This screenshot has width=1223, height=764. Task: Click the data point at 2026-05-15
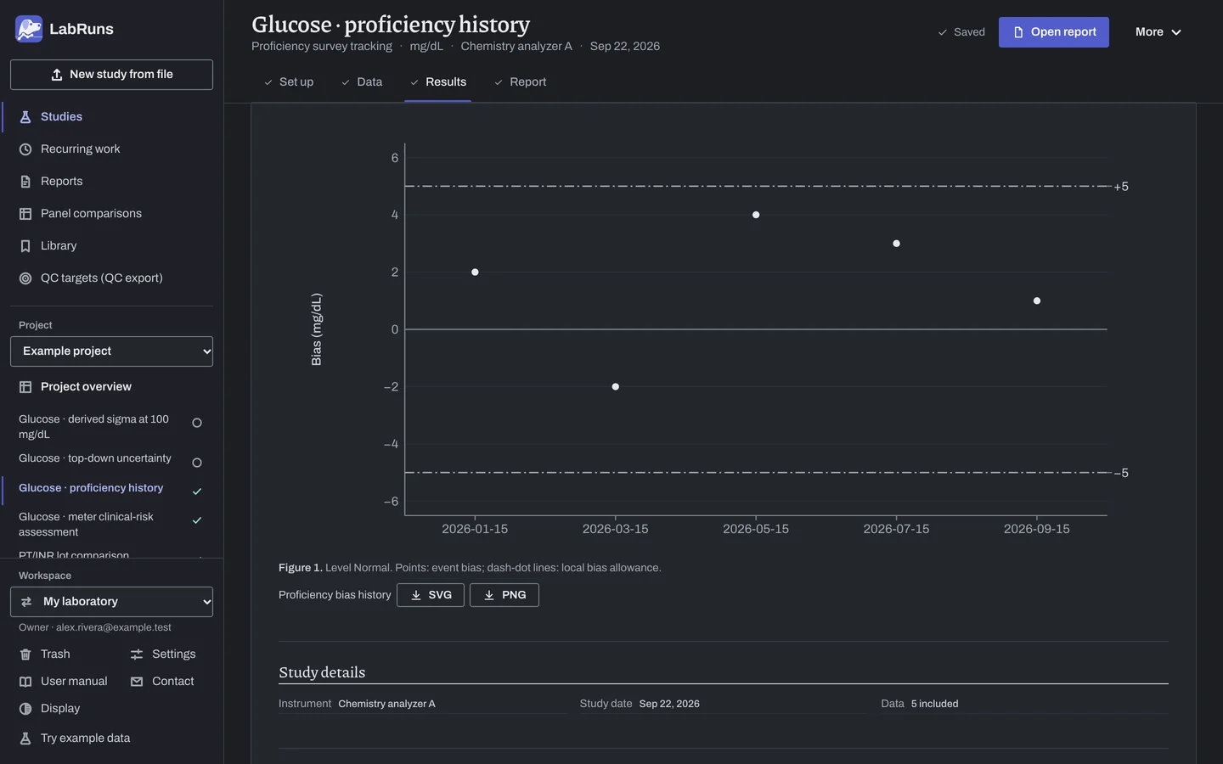coord(756,215)
